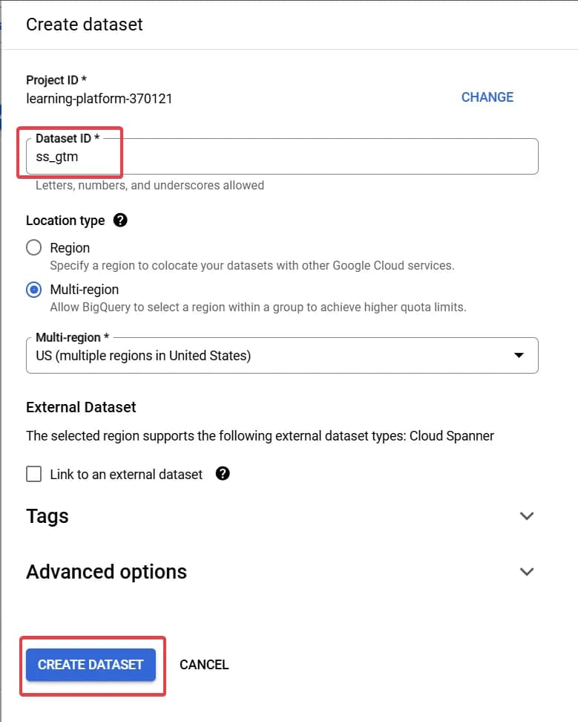Select the Region radio button
The height and width of the screenshot is (722, 578).
(33, 248)
